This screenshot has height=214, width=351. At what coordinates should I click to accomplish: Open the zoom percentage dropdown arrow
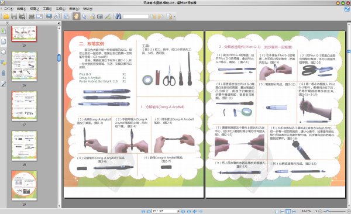pos(316,211)
